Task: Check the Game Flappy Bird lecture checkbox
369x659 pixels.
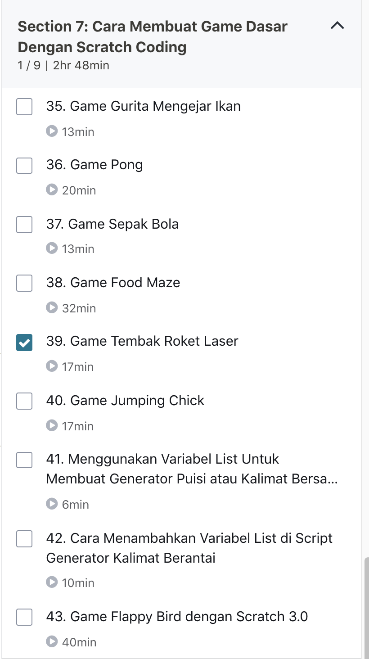Action: [x=24, y=617]
